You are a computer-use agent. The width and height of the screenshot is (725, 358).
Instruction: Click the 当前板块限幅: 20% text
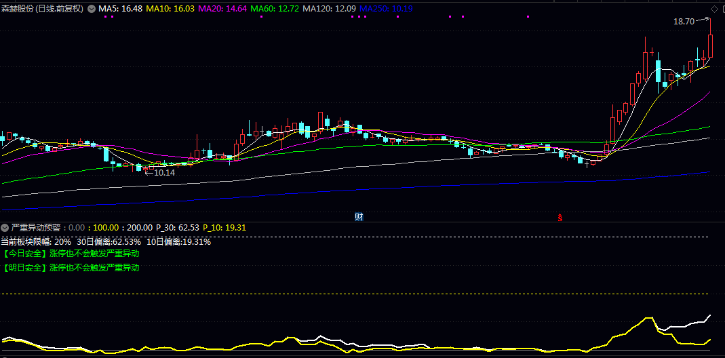tap(36, 242)
